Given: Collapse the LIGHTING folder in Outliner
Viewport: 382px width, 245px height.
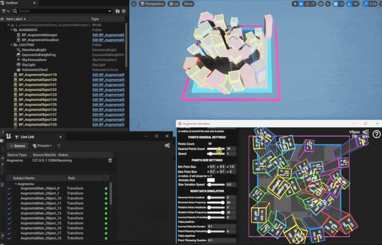Looking at the screenshot, I should coord(11,45).
